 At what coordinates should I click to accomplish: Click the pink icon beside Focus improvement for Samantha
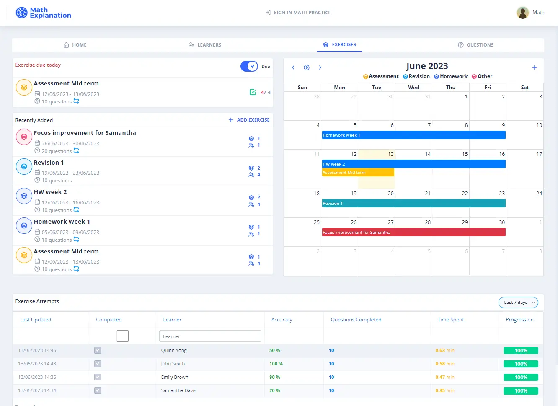click(24, 137)
